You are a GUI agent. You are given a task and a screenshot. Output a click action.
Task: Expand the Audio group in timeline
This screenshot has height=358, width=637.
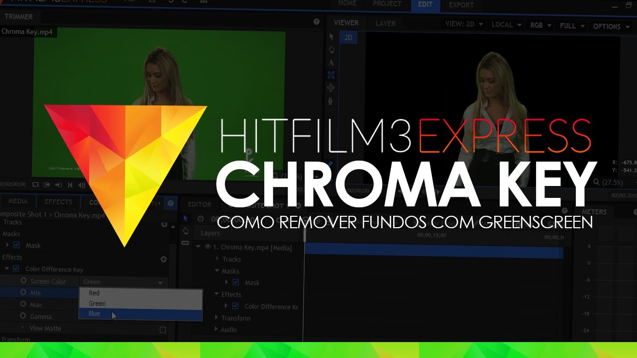click(x=217, y=330)
